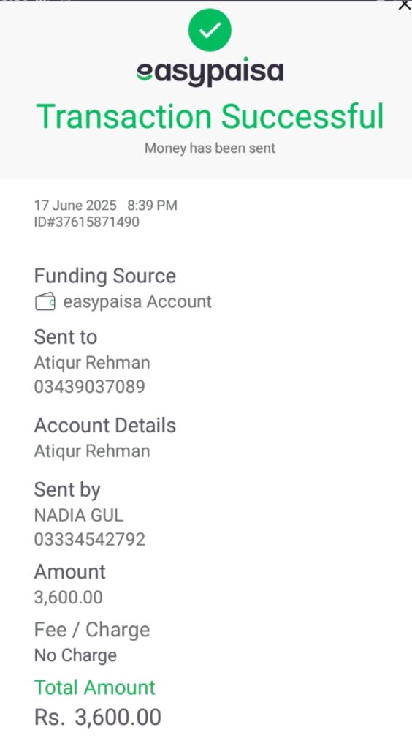This screenshot has width=412, height=749.
Task: Select sender number 03334542792
Action: pyautogui.click(x=90, y=540)
